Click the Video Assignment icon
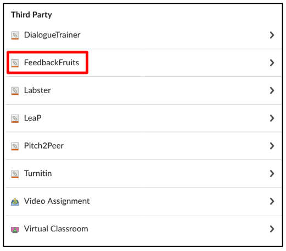 point(15,202)
